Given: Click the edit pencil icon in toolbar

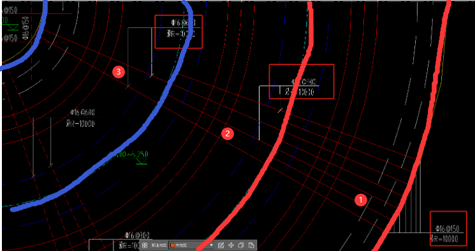Looking at the screenshot, I should click(221, 245).
